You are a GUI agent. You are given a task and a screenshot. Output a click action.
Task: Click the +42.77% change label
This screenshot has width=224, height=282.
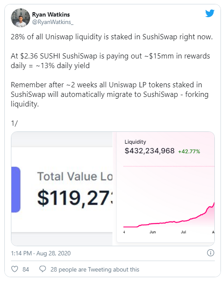click(189, 151)
